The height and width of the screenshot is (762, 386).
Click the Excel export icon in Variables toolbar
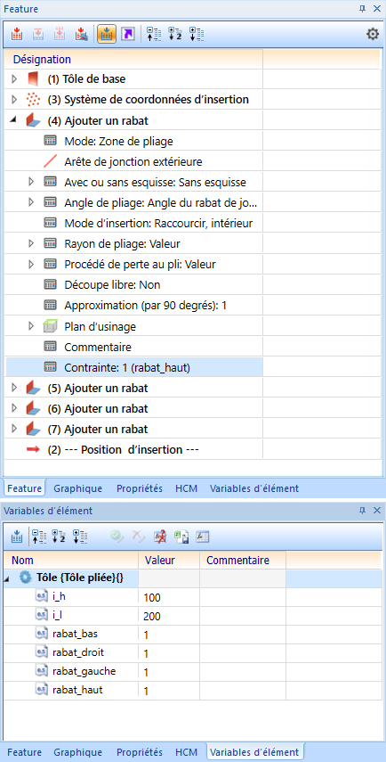coord(181,537)
